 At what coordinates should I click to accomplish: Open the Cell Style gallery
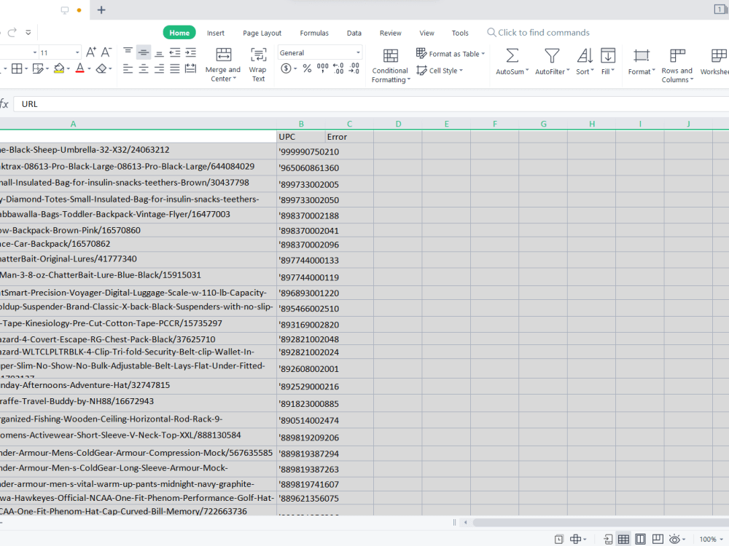(440, 71)
